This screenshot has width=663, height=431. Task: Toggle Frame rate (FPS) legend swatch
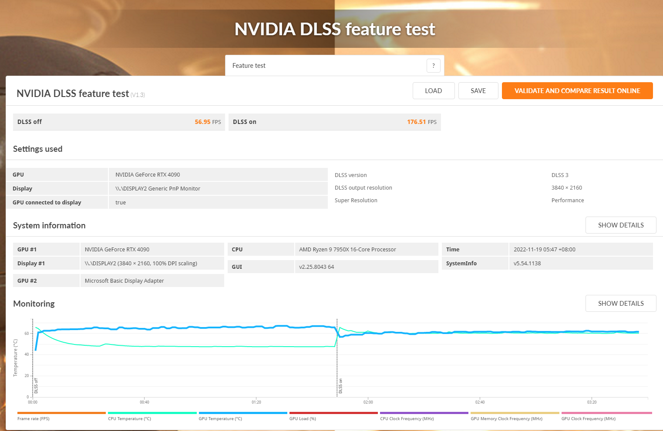pos(61,413)
